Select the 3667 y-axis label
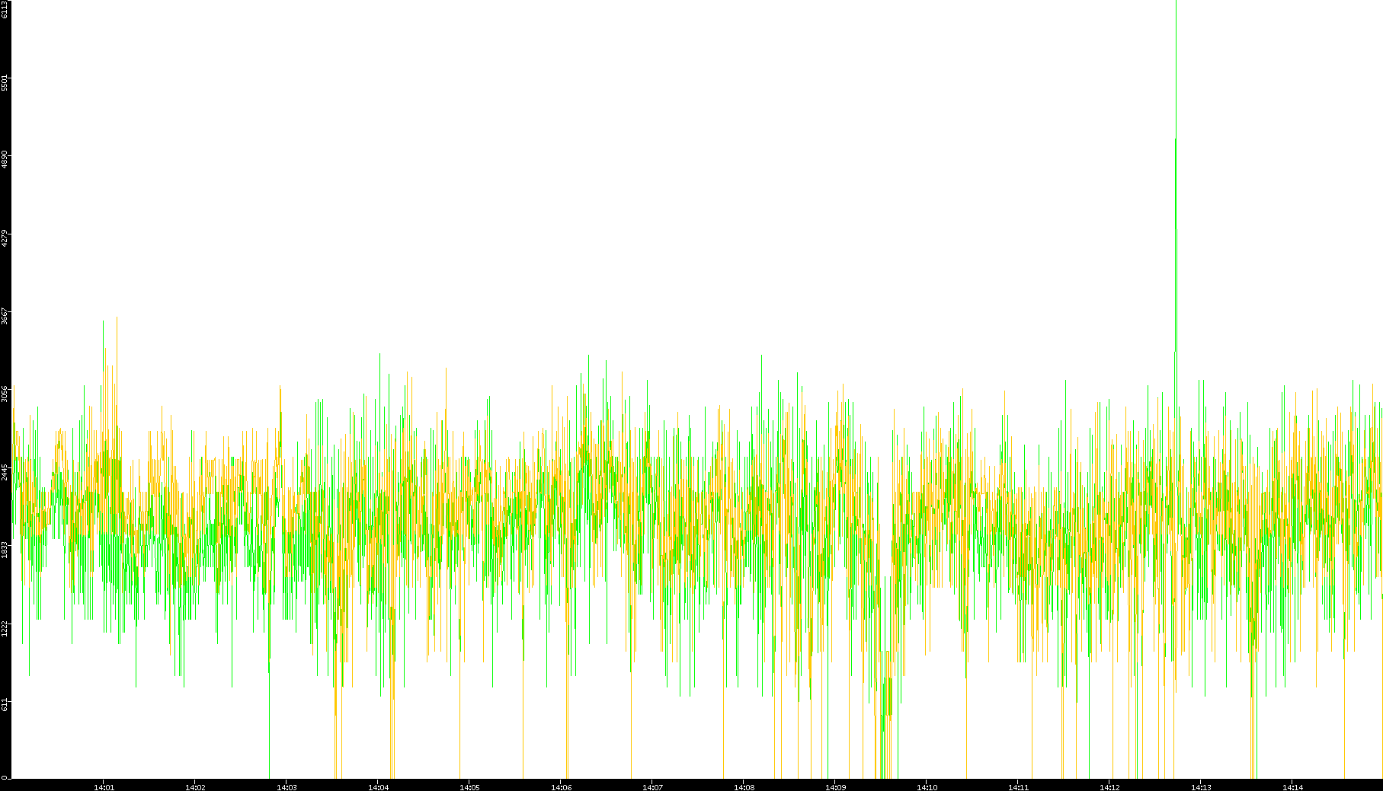1383x791 pixels. (x=5, y=315)
